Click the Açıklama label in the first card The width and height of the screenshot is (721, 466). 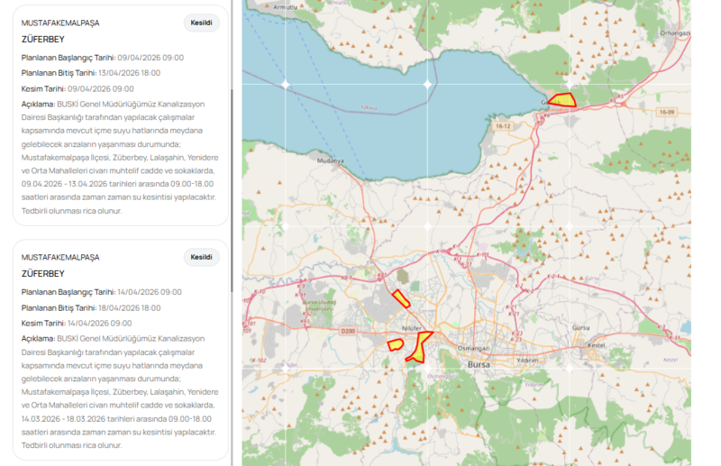point(38,105)
